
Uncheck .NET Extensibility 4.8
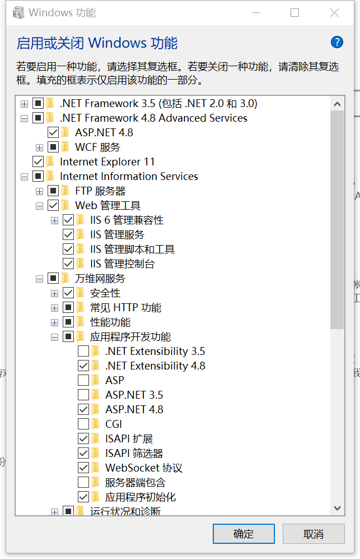[x=83, y=366]
